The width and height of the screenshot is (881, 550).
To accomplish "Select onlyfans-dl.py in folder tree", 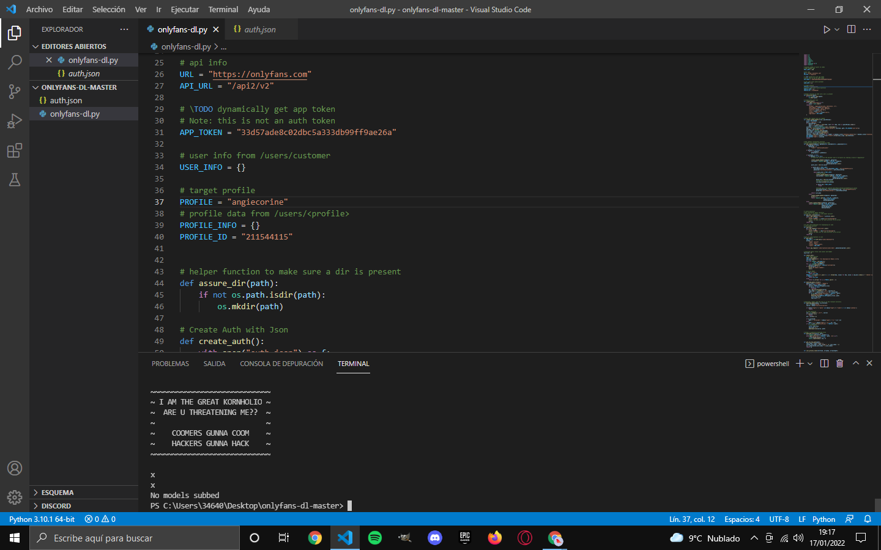I will (84, 114).
